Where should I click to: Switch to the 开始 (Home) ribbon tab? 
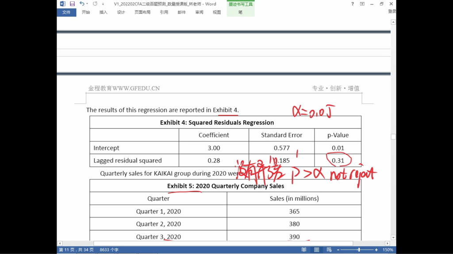[x=86, y=12]
